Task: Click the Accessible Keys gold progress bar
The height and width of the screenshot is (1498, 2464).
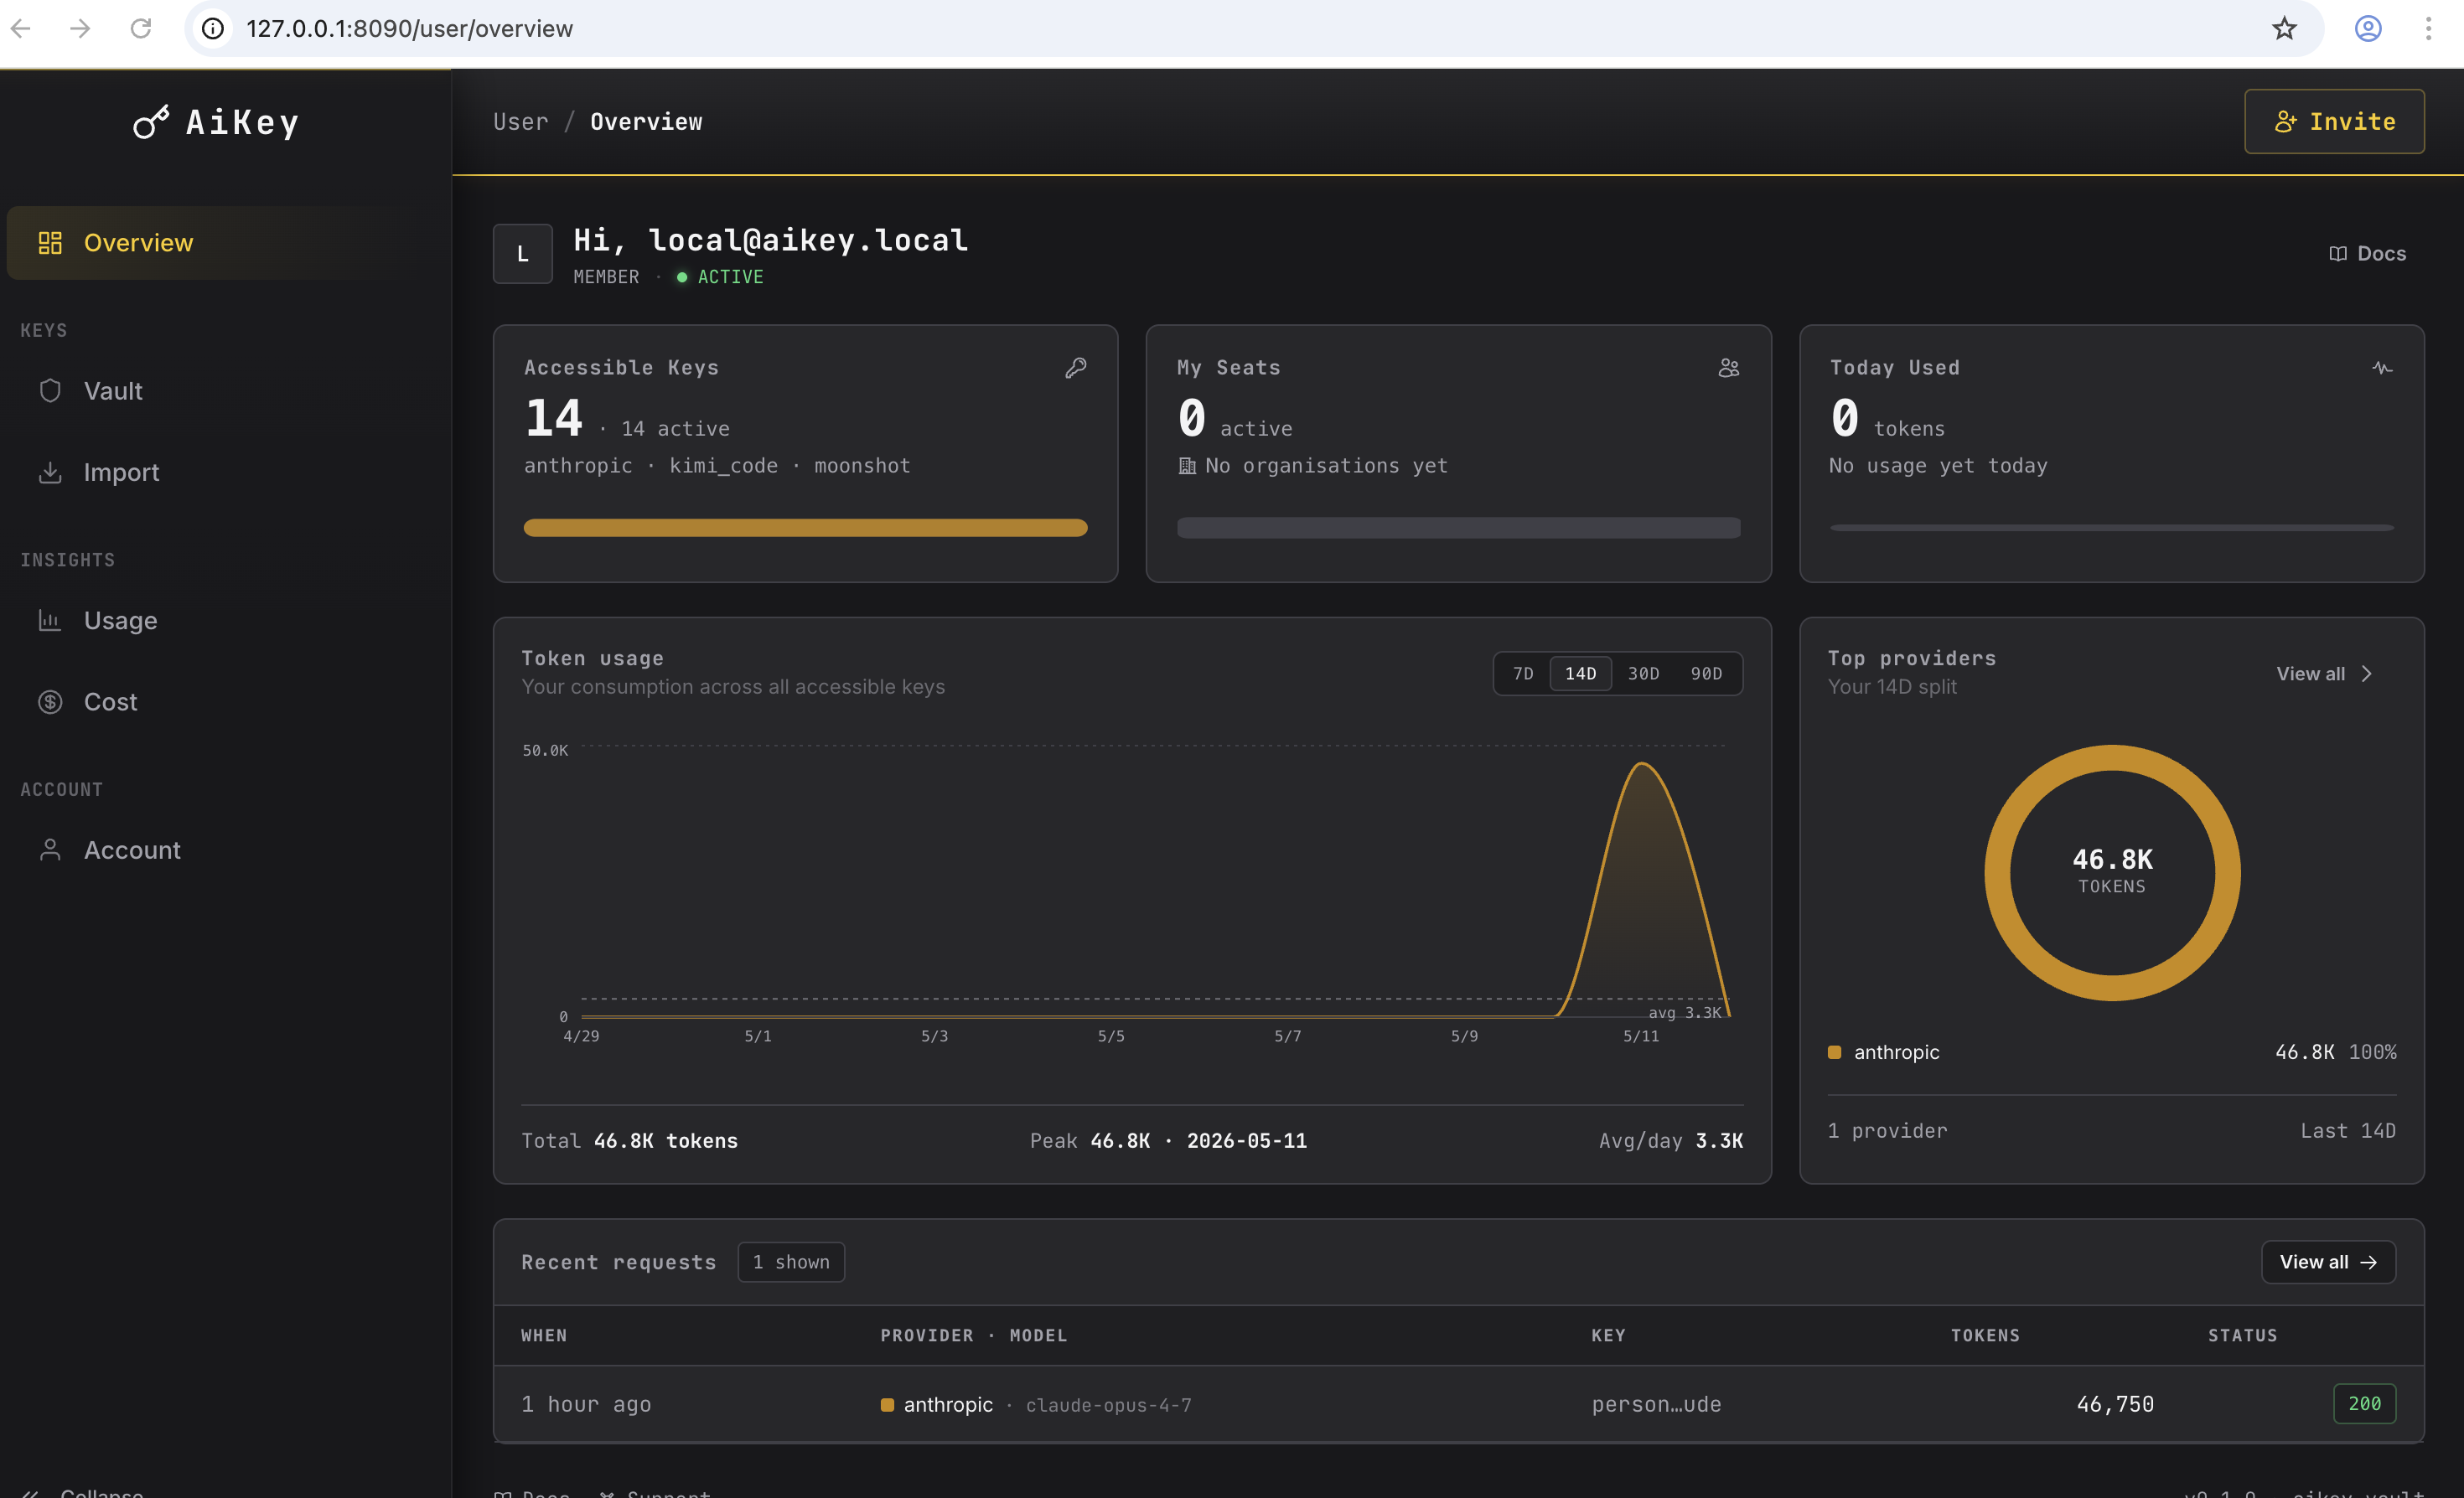Action: [805, 528]
